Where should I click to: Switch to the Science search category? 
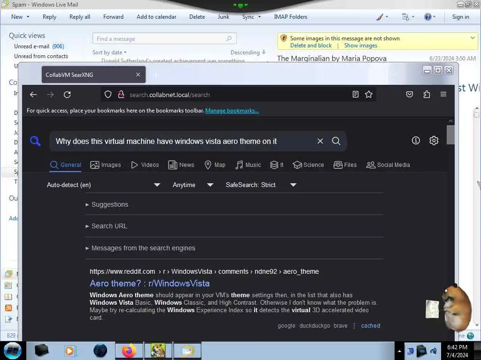click(308, 165)
